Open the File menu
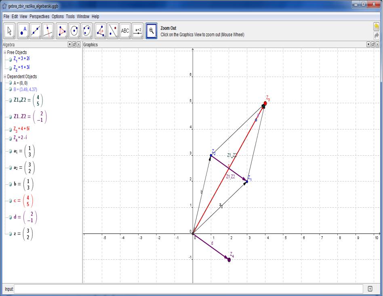The width and height of the screenshot is (383, 296). point(6,17)
